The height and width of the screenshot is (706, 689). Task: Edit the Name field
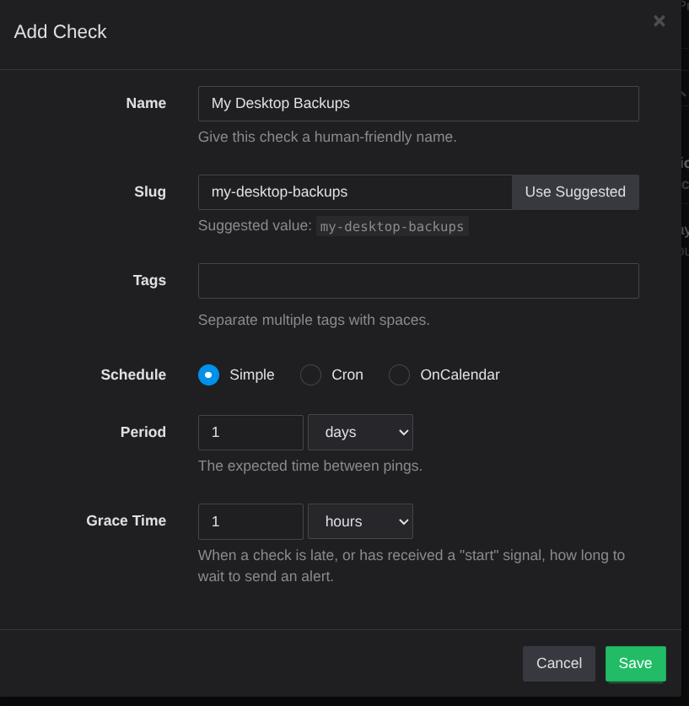click(418, 103)
